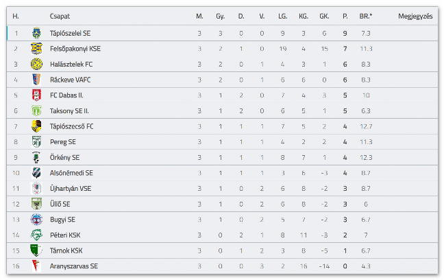Image resolution: width=444 pixels, height=280 pixels.
Task: Click the BR.* column header
Action: click(366, 16)
